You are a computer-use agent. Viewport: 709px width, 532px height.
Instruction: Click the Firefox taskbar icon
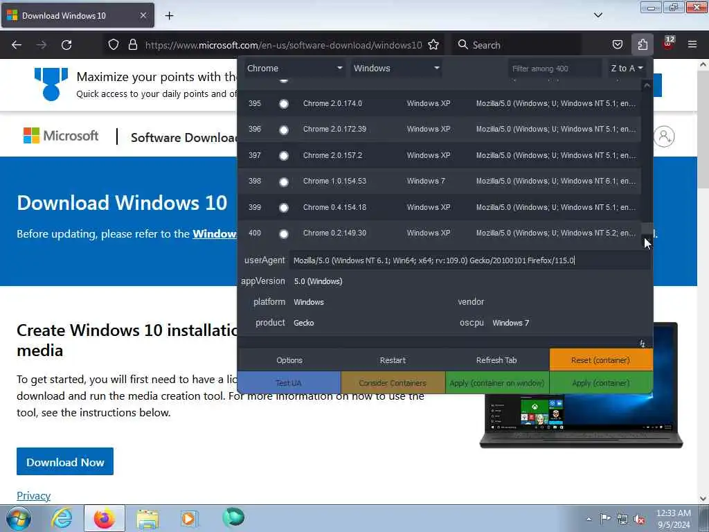[x=105, y=518]
